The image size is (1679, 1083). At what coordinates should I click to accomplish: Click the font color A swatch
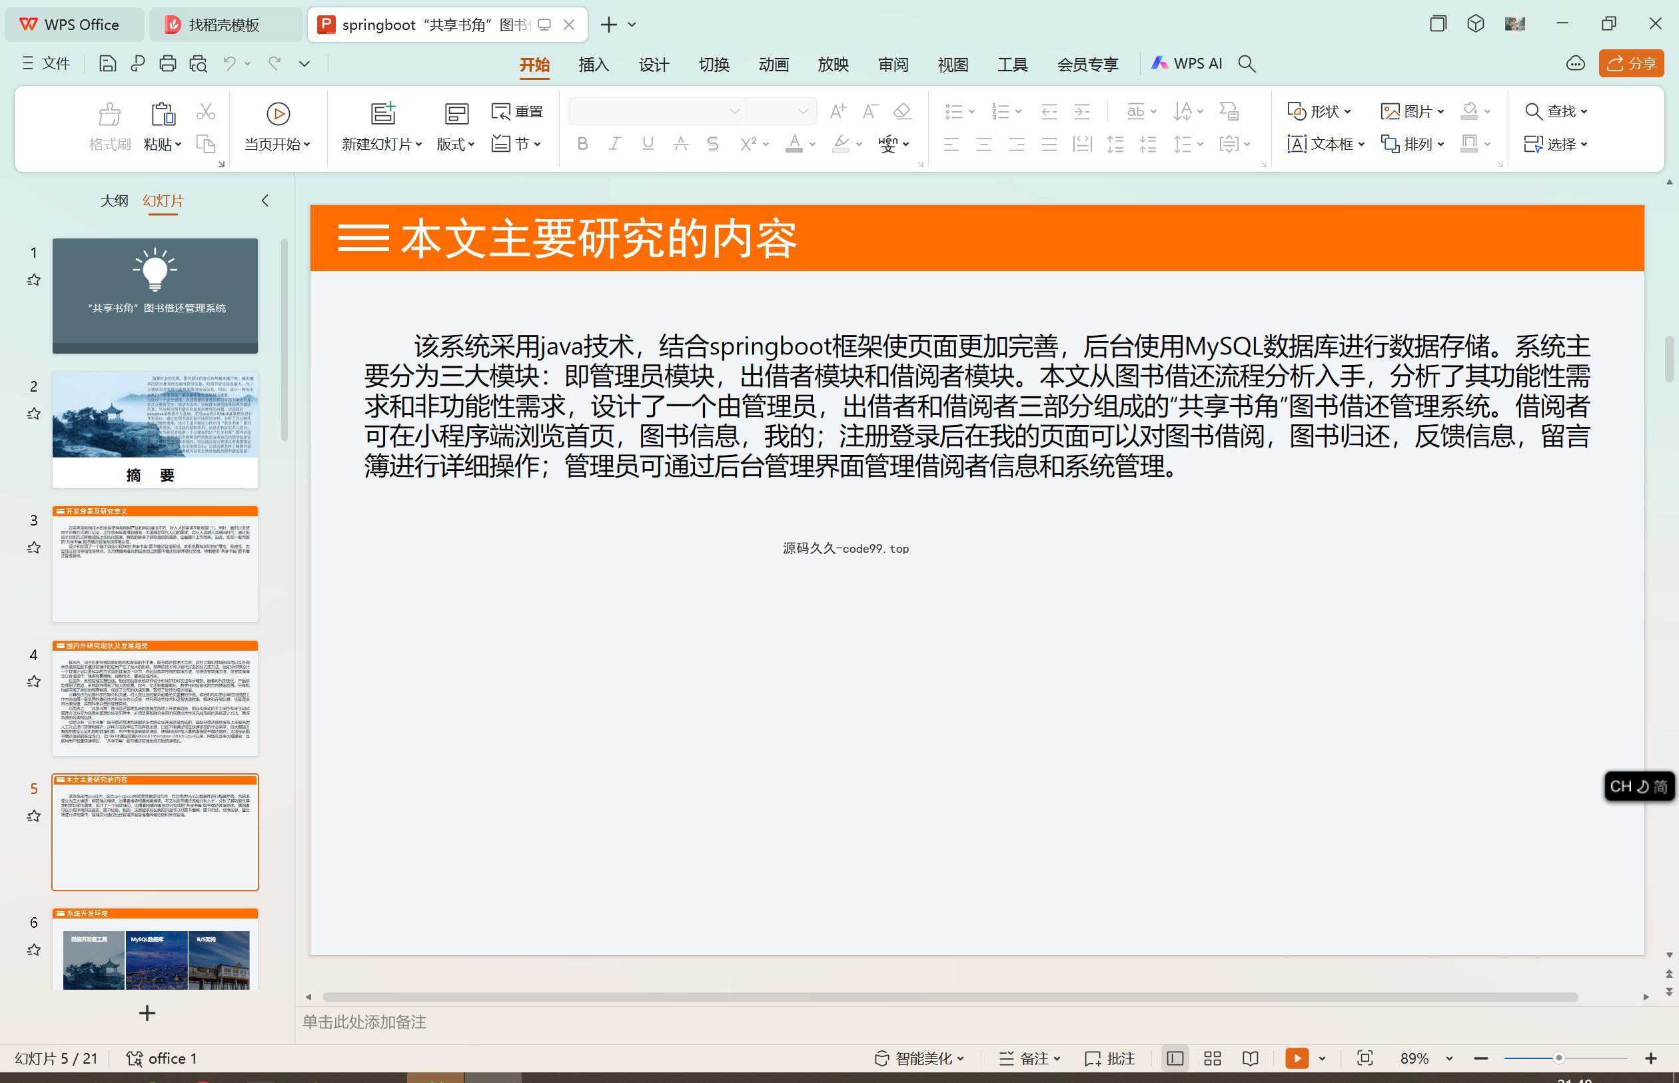794,144
